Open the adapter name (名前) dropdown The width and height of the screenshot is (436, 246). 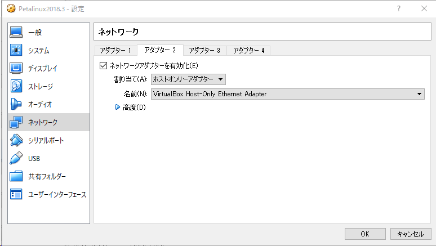(x=287, y=94)
